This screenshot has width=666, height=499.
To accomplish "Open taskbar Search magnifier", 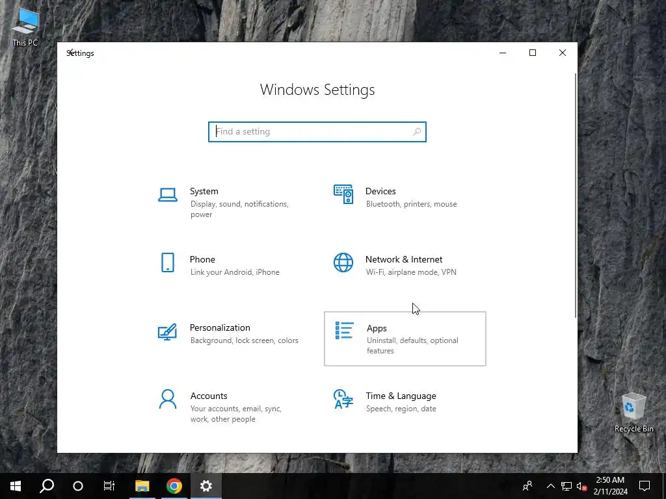I will click(x=47, y=486).
